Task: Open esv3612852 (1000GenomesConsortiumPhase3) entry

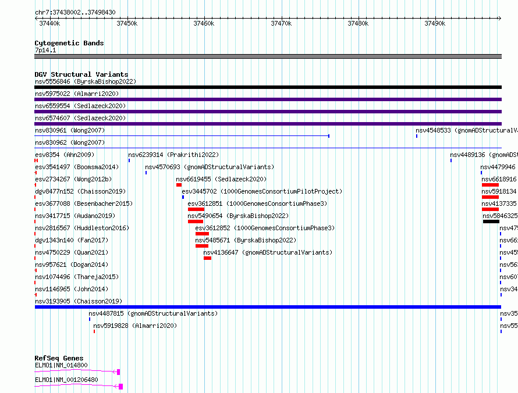Action: tap(265, 228)
